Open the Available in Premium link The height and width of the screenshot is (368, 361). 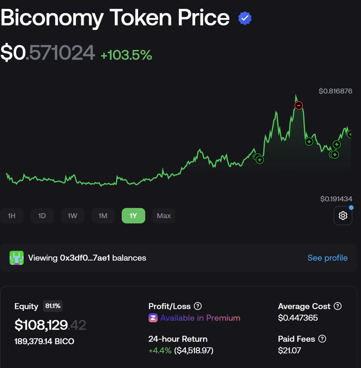tap(200, 318)
